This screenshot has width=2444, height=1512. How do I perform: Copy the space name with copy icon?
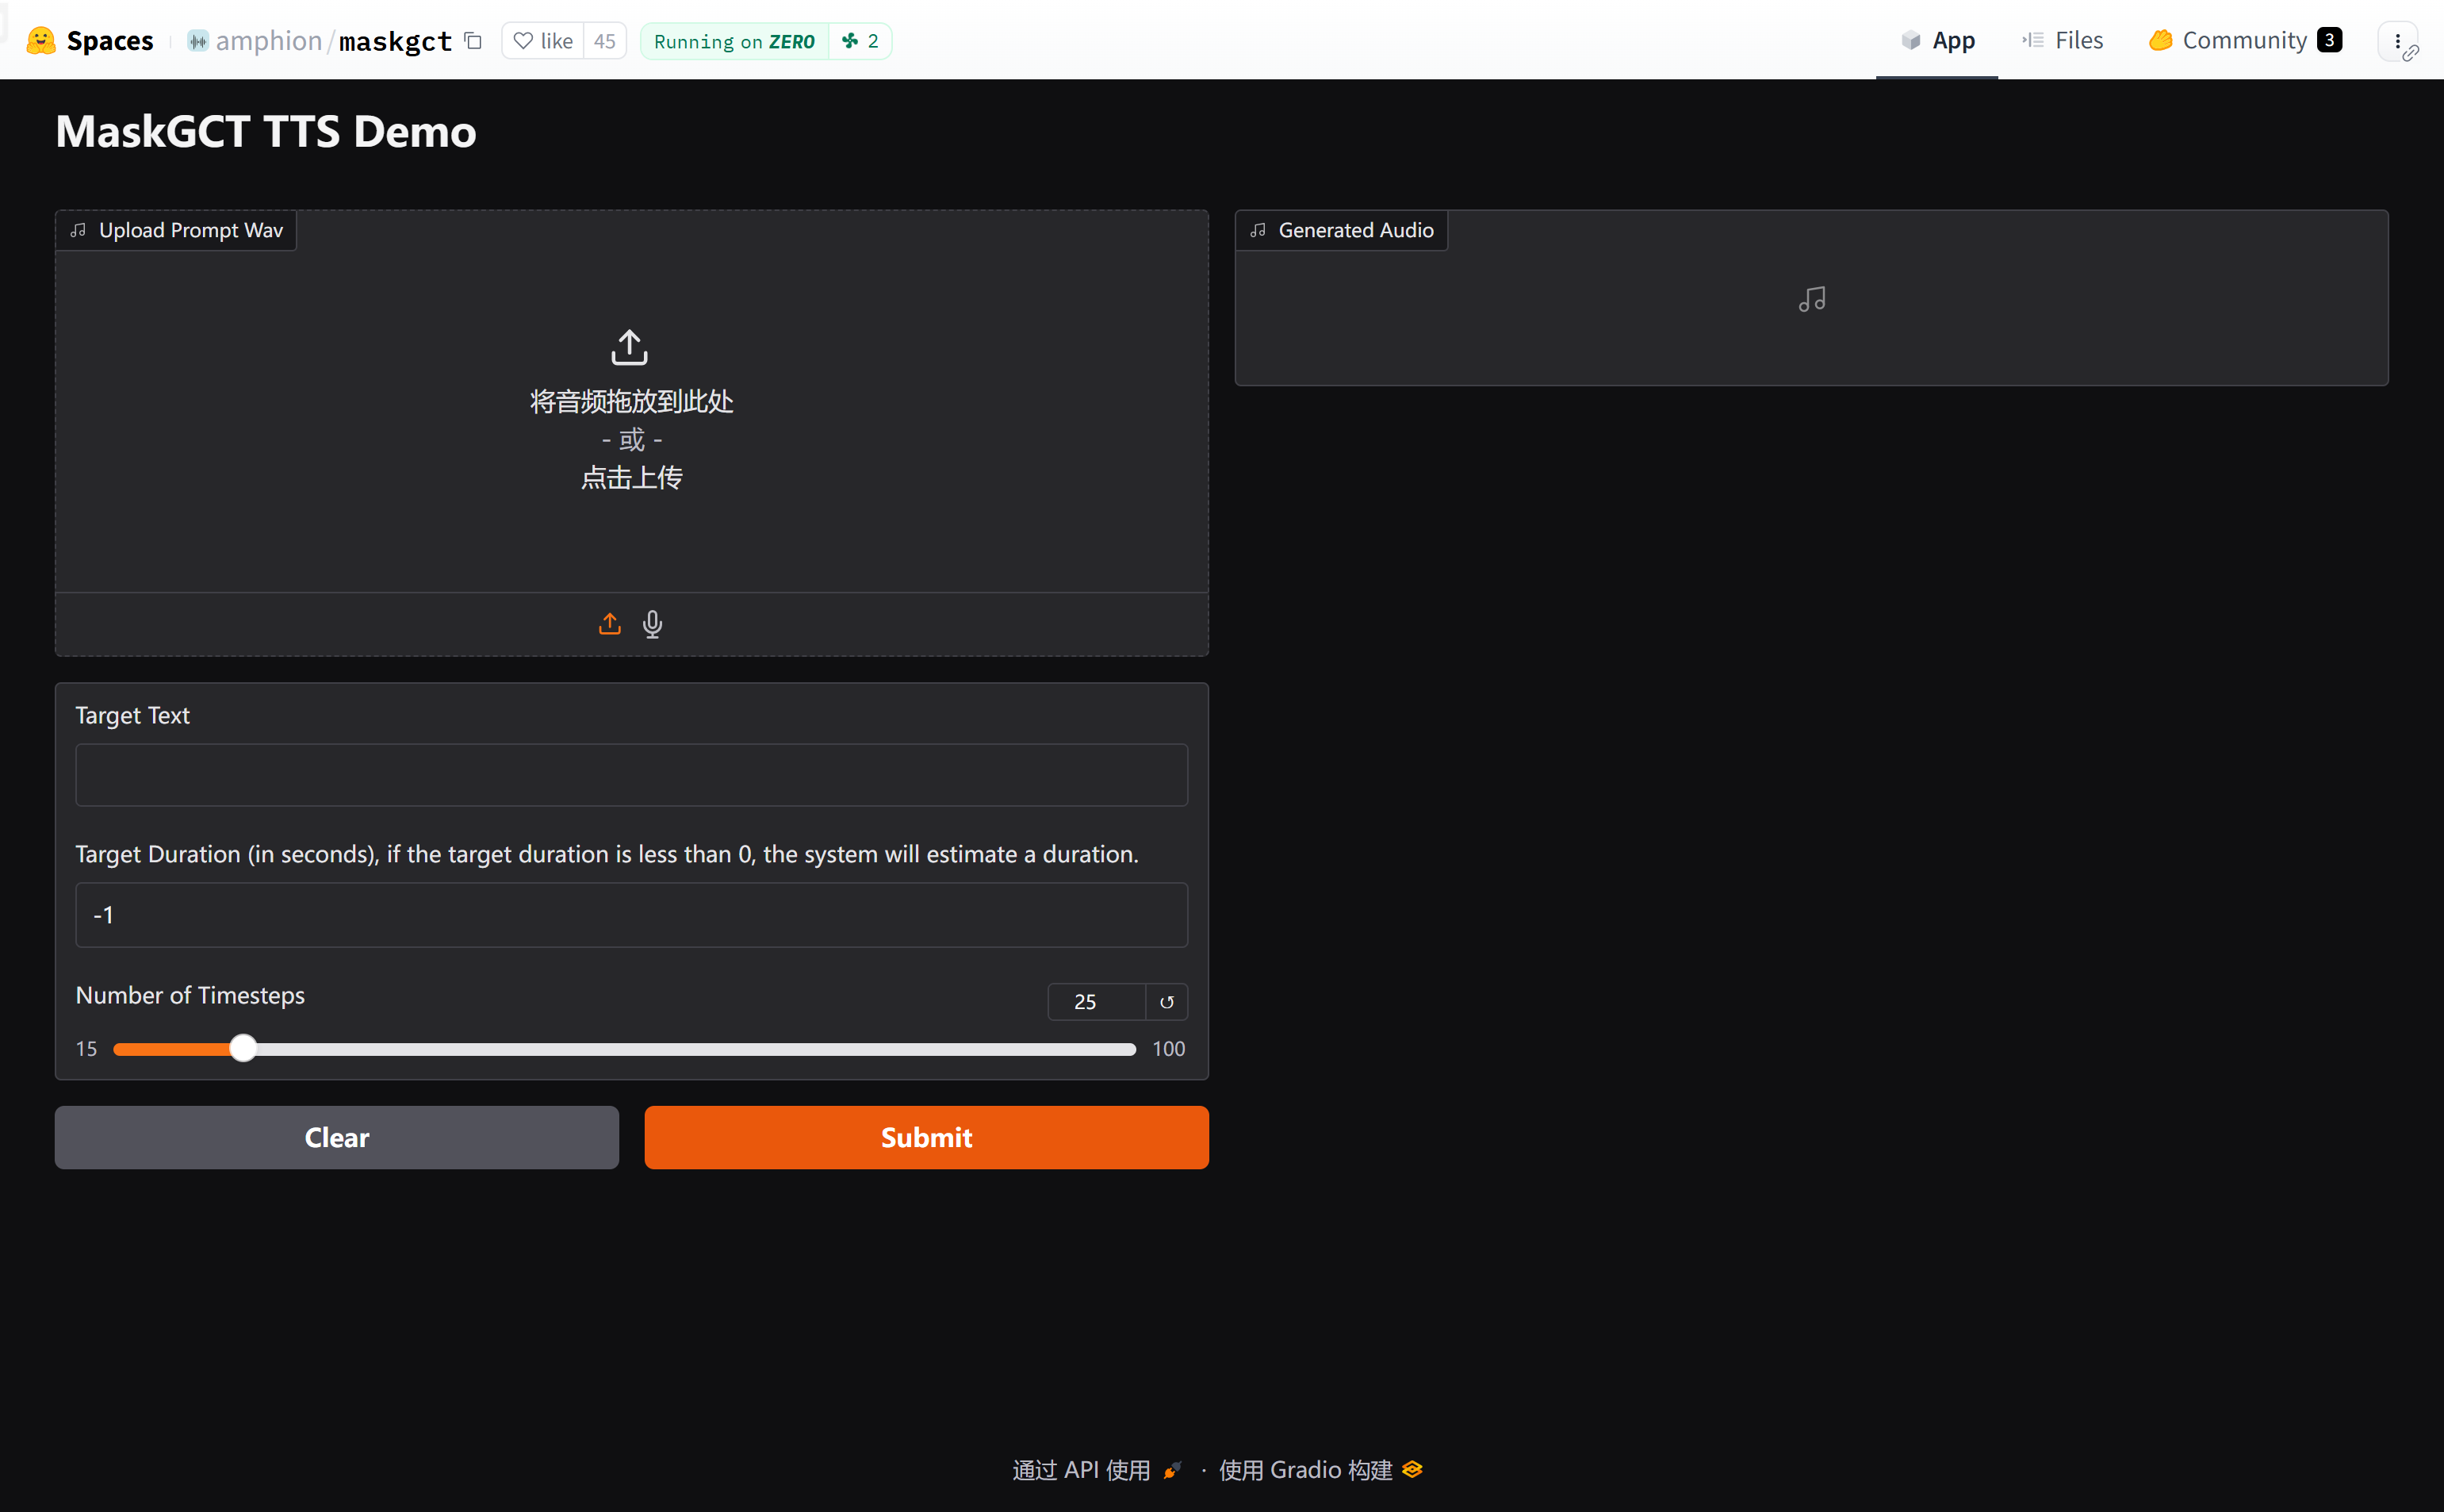point(473,41)
